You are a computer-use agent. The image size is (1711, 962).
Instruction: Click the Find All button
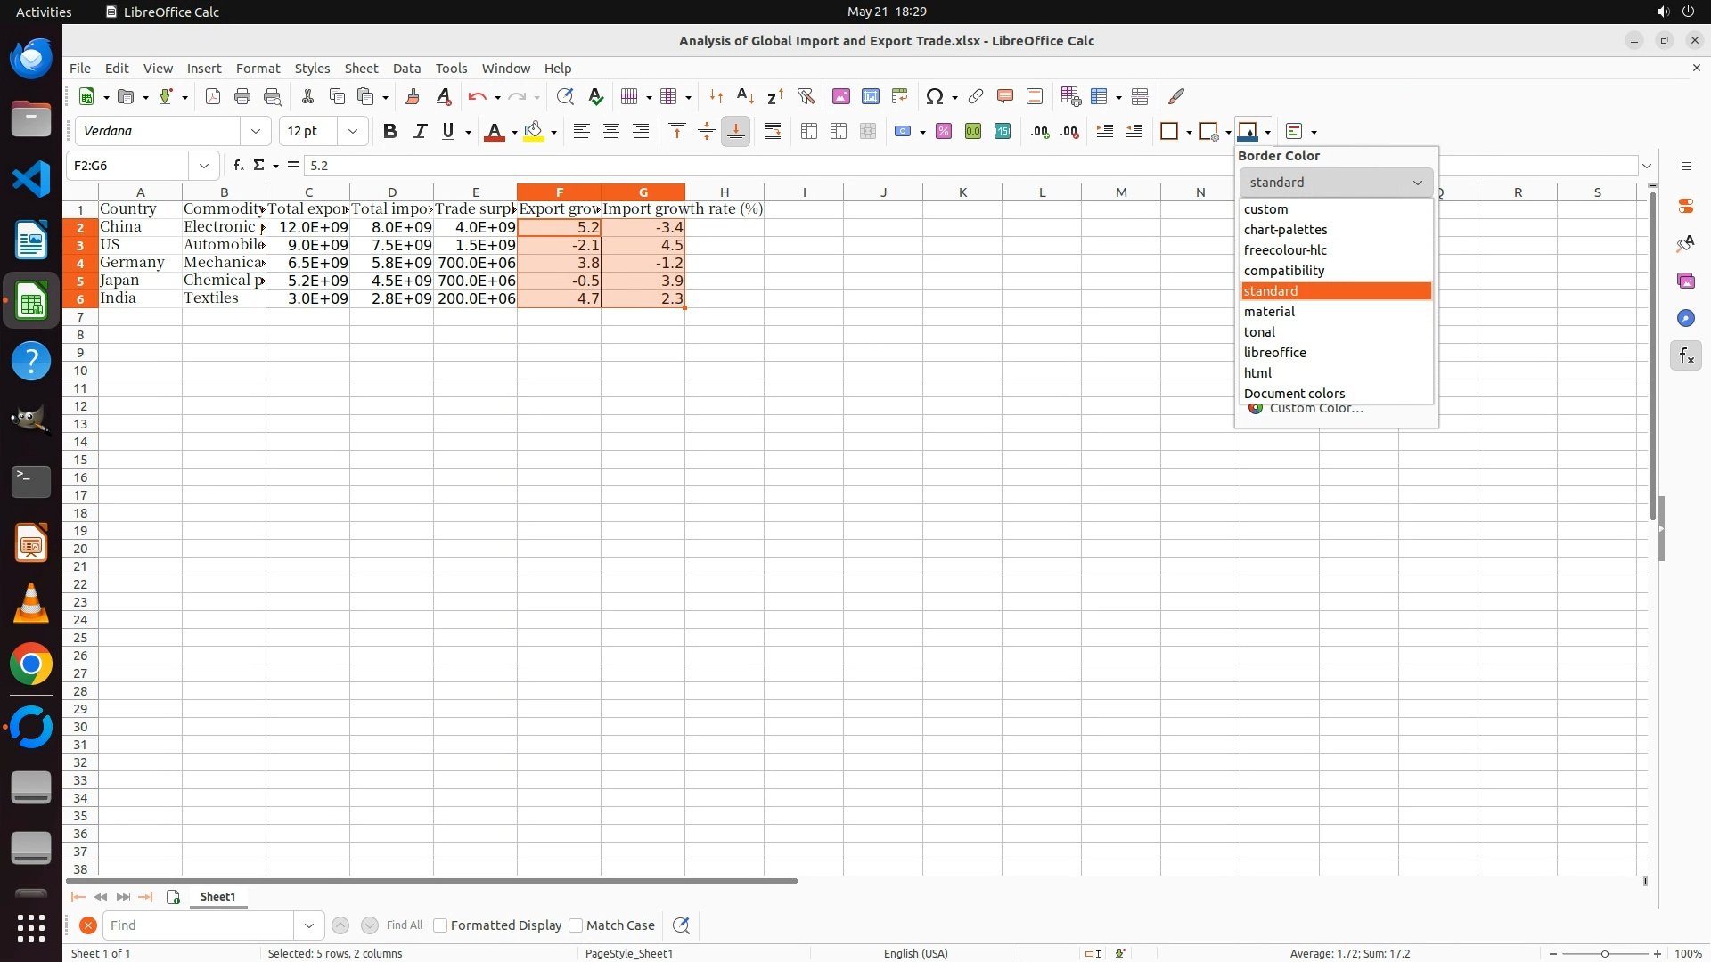pyautogui.click(x=405, y=925)
